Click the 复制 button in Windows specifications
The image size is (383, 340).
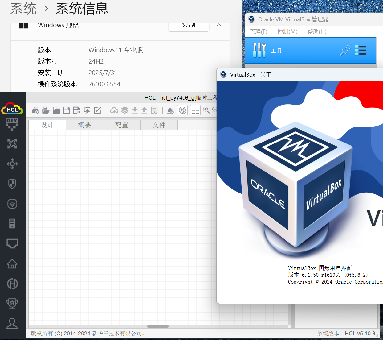point(189,25)
